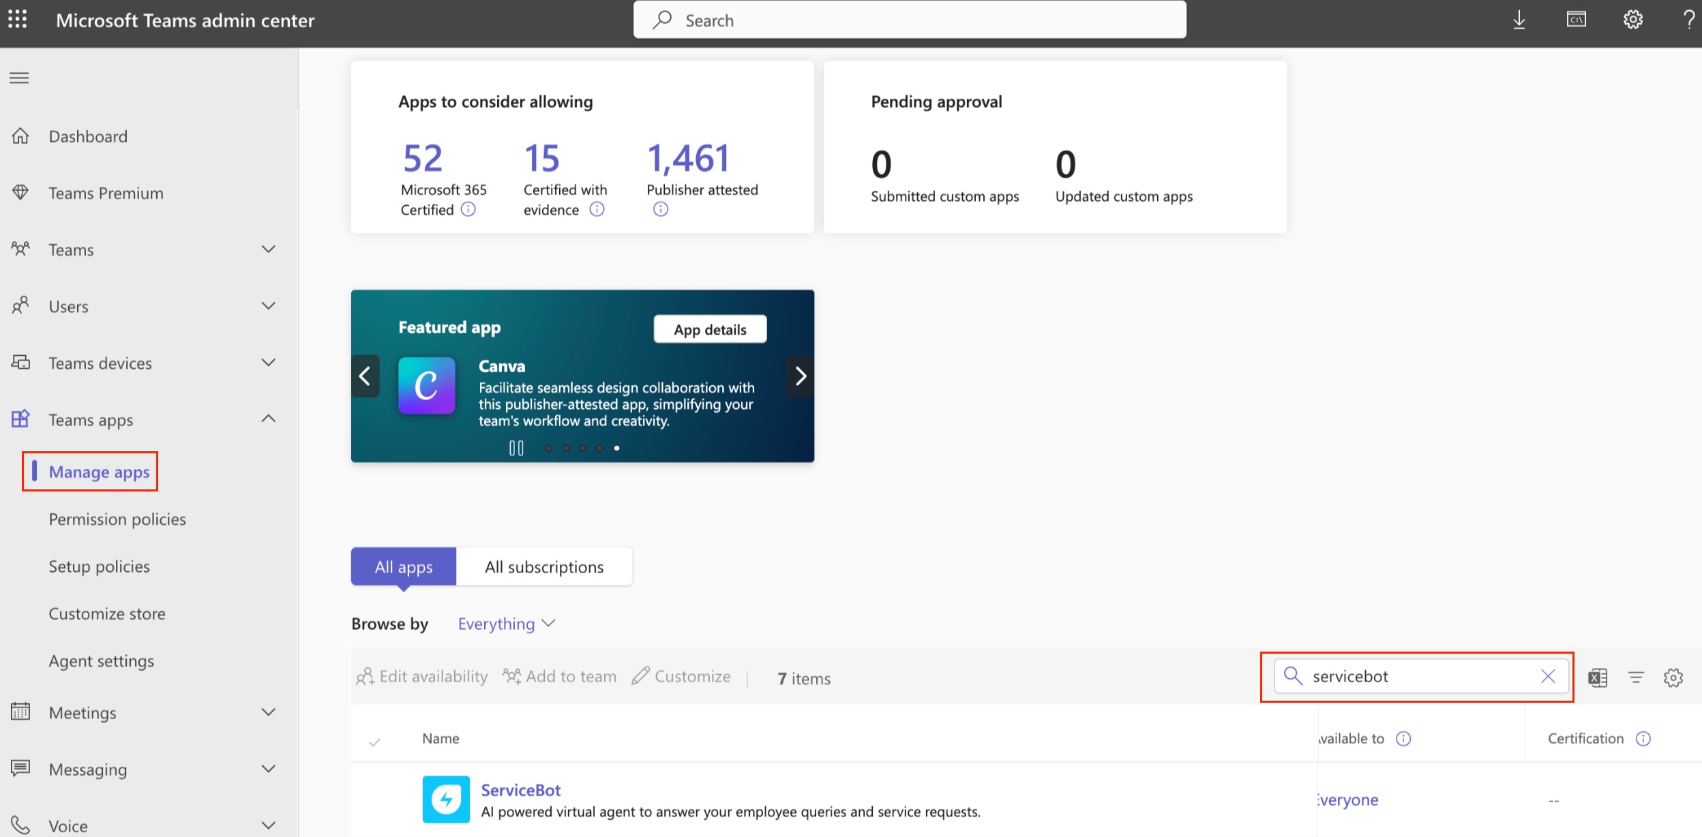Pause the featured app carousel

pos(516,448)
